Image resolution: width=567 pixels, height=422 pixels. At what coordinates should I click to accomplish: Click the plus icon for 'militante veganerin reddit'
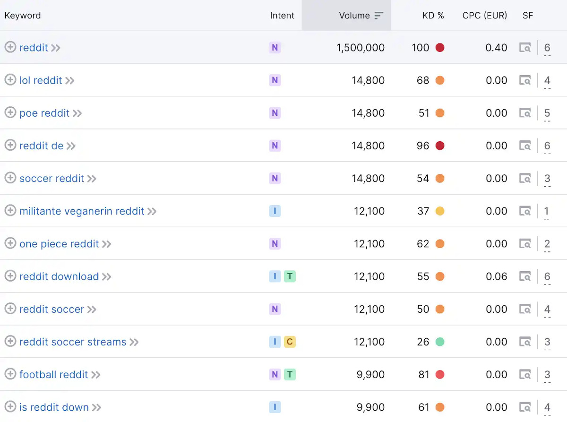pyautogui.click(x=10, y=210)
